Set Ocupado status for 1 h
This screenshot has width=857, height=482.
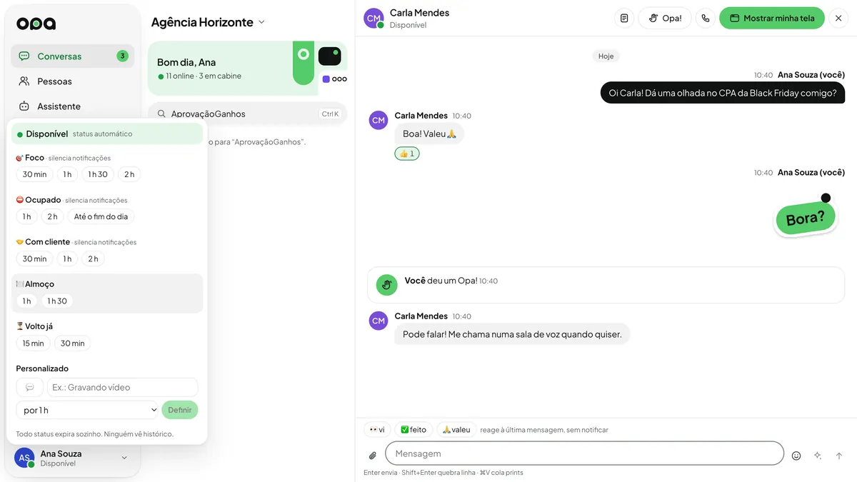pos(26,216)
